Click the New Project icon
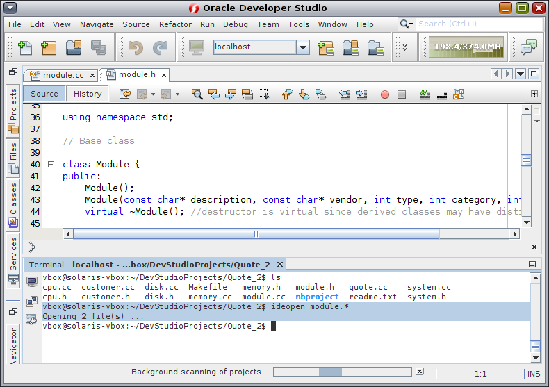Viewport: 549px width, 387px height. click(49, 47)
